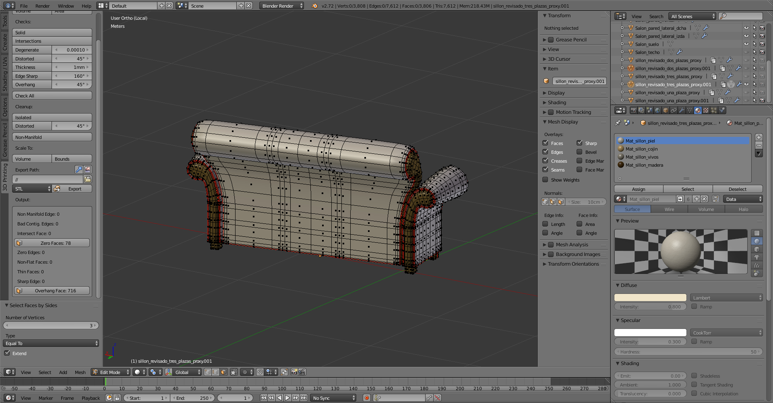Click the play animation button in timeline
Viewport: 773px width, 403px height.
point(287,398)
